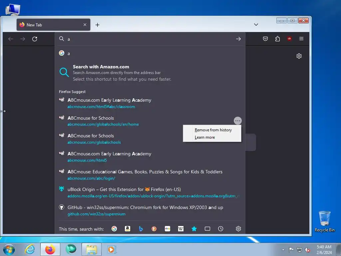Open Recycle Bin desktop icon

(324, 221)
